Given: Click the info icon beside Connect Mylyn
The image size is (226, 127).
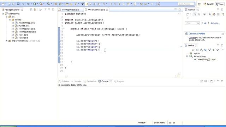Looking at the screenshot, I should pyautogui.click(x=186, y=34).
